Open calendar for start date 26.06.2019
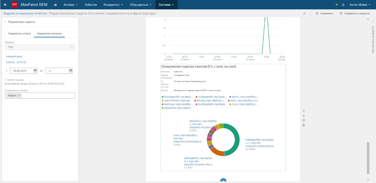376x183 pixels. coord(35,71)
